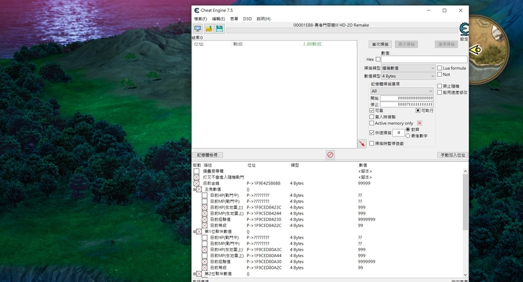Enable the 啟用速度修改 speedhack checkbox

tap(439, 92)
